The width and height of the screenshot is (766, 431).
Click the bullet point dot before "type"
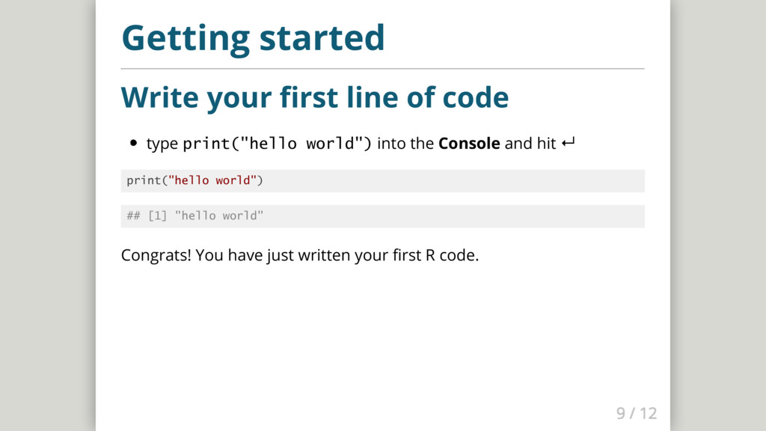tap(134, 144)
